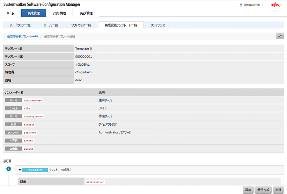Click the user profile icon
This screenshot has width=287, height=194.
click(x=241, y=5)
